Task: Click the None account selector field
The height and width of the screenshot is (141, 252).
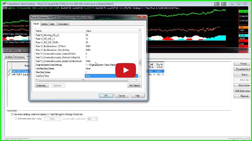Action: point(52,119)
